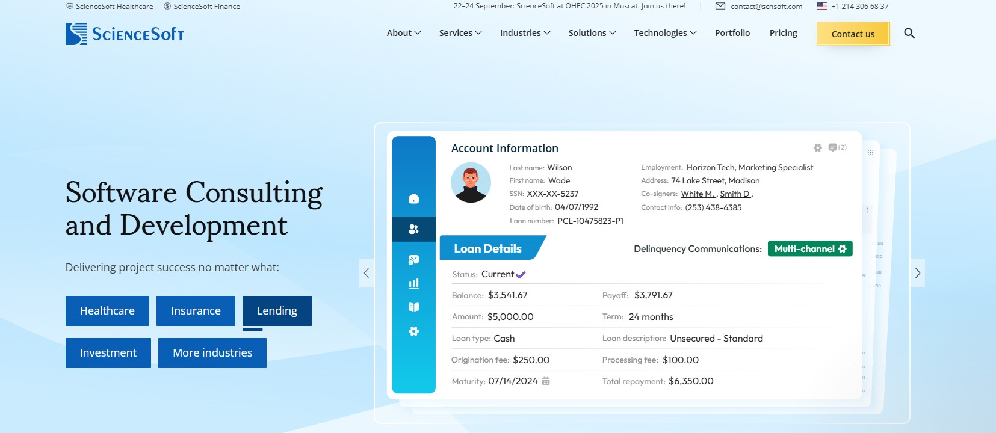Click the US flag phone icon
The image size is (996, 433).
[821, 6]
